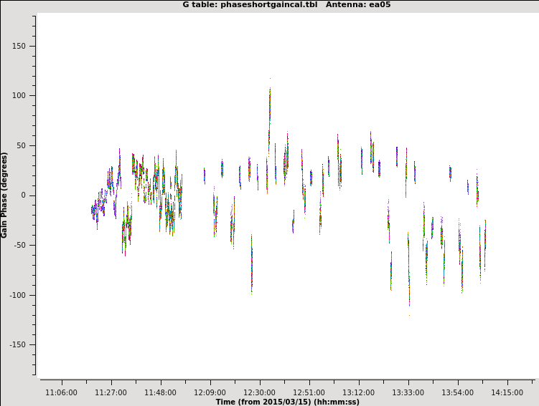This screenshot has width=539, height=406.
Task: Select the 13:54:00 time tick label
Action: point(457,392)
